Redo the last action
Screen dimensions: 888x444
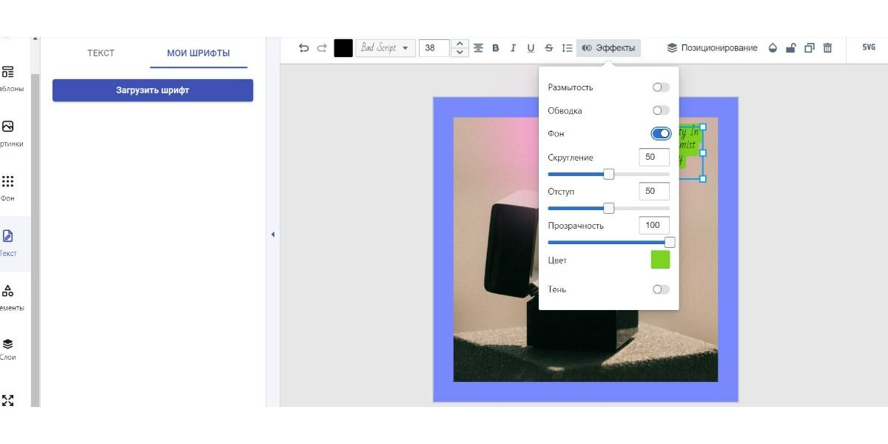(x=322, y=48)
